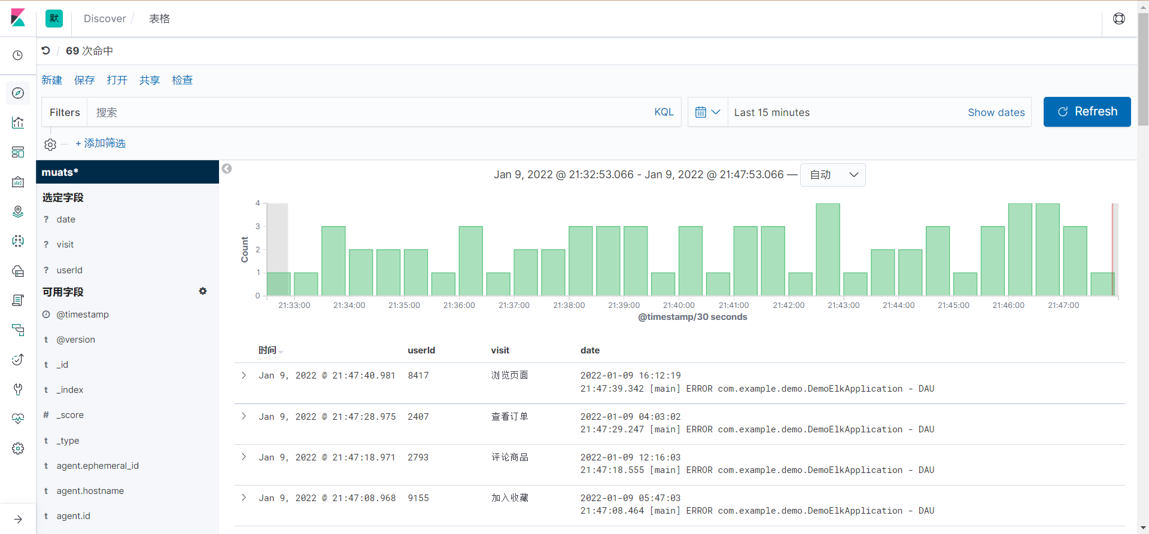Select the userId field in selected fields
Viewport: 1149px width, 534px height.
coord(69,270)
